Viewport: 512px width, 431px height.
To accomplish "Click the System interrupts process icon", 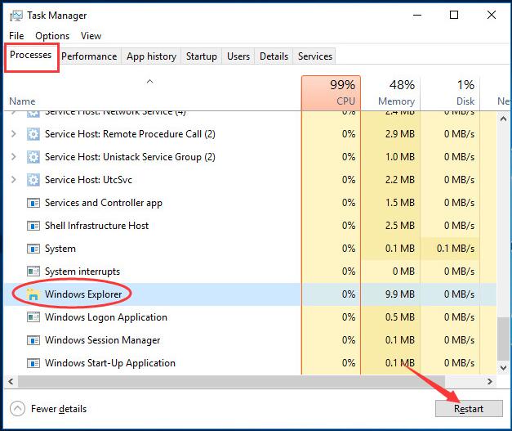I will pos(33,272).
